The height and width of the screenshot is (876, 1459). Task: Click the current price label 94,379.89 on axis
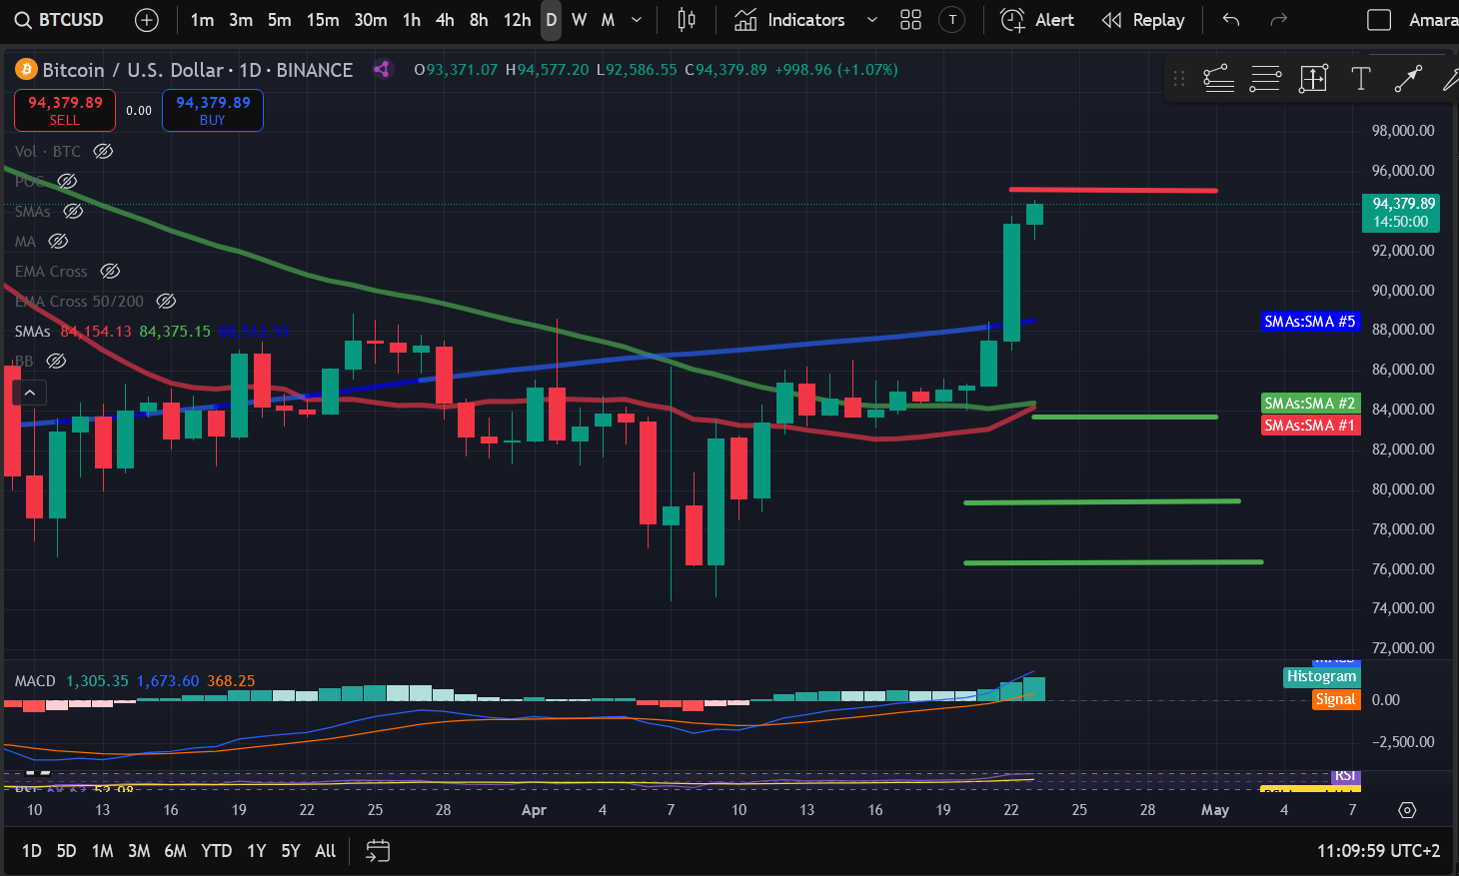click(x=1401, y=213)
